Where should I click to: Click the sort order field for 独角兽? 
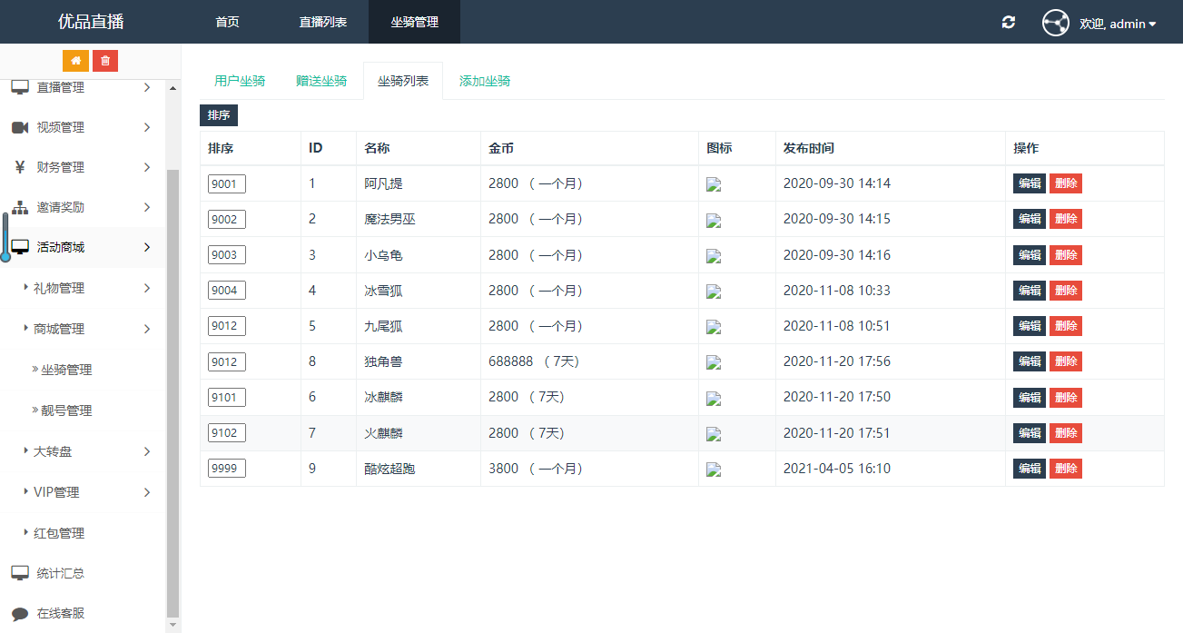click(x=226, y=362)
